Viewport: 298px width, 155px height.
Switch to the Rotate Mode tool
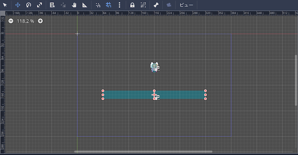tap(29, 5)
